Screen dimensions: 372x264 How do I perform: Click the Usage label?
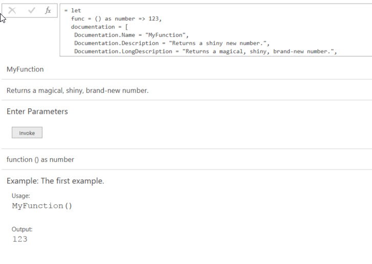point(21,196)
